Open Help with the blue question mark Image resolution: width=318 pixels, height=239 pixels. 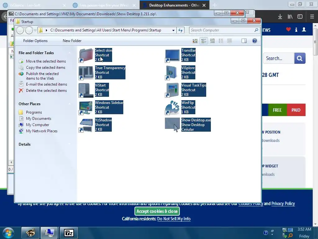(255, 41)
